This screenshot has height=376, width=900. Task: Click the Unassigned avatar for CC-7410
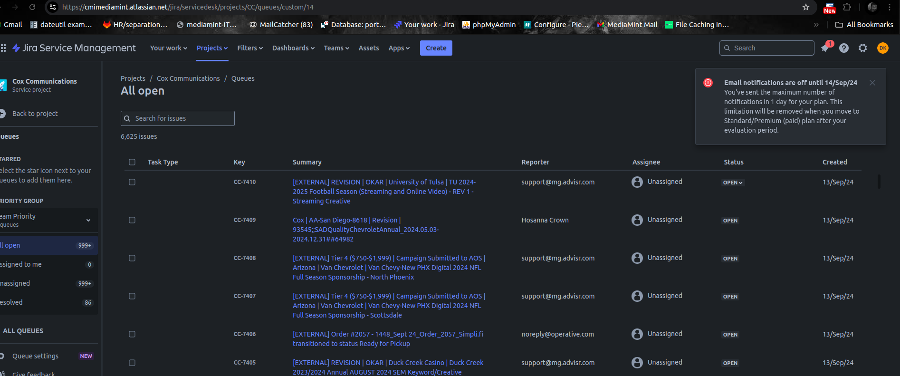pyautogui.click(x=637, y=182)
